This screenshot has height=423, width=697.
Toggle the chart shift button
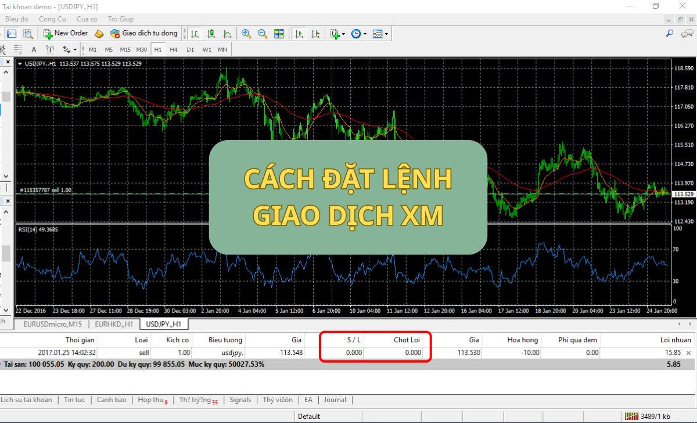[315, 34]
